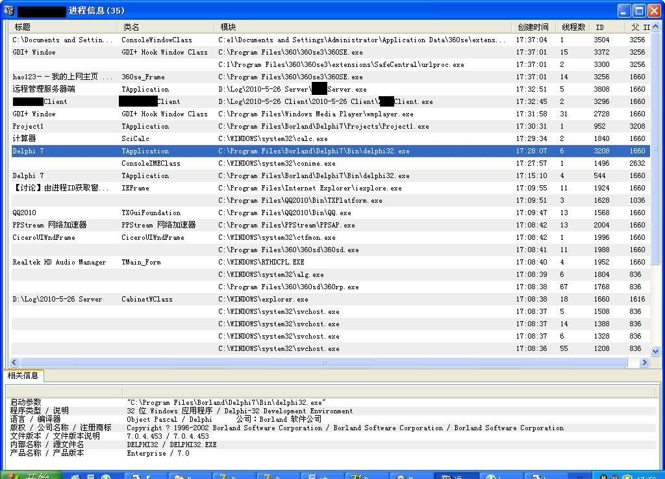Click the 文件版本 / 文件版本说明 row
The image size is (665, 479).
[x=332, y=436]
